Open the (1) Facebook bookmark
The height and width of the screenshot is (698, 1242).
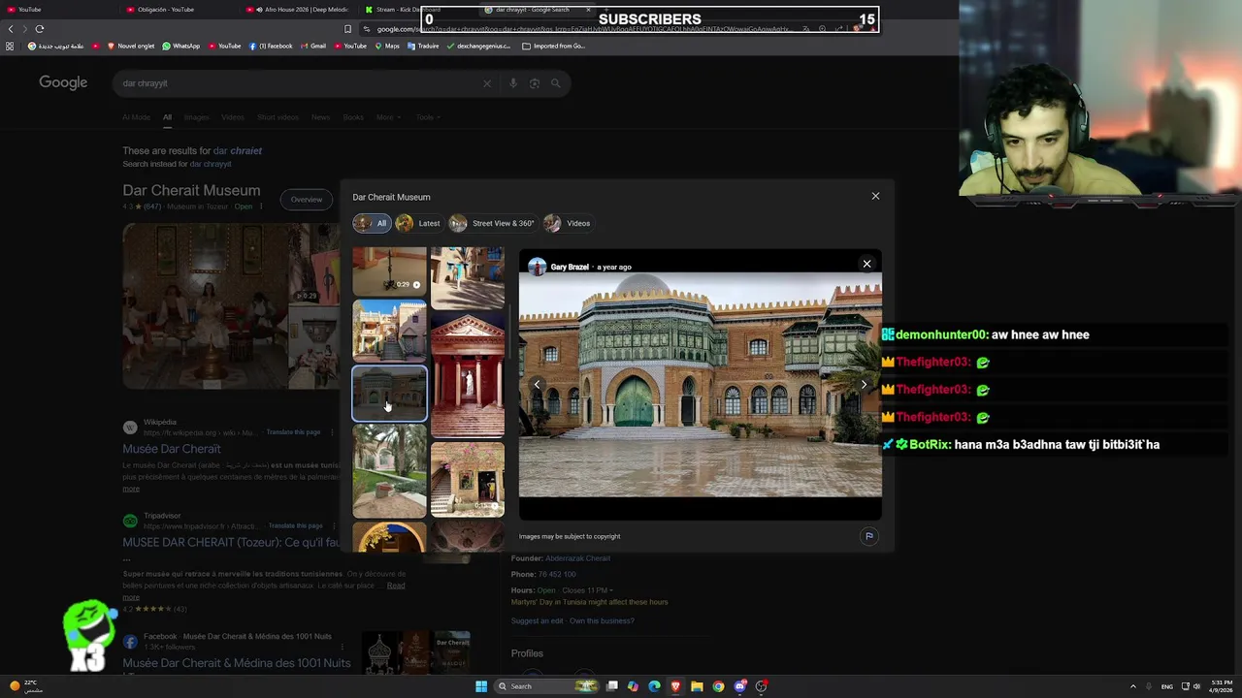tap(271, 46)
